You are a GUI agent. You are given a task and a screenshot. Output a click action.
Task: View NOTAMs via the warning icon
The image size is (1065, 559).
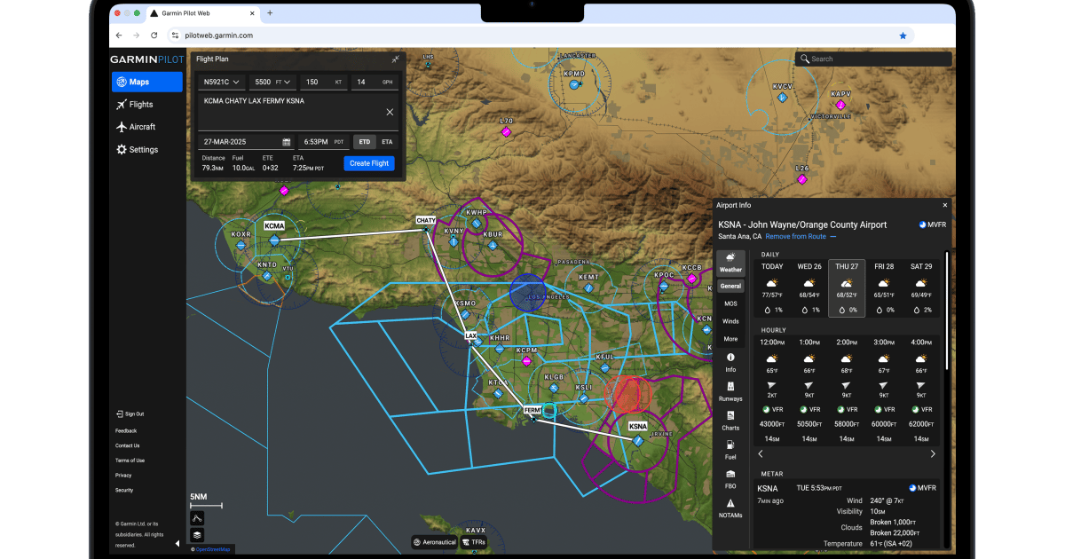[x=730, y=503]
